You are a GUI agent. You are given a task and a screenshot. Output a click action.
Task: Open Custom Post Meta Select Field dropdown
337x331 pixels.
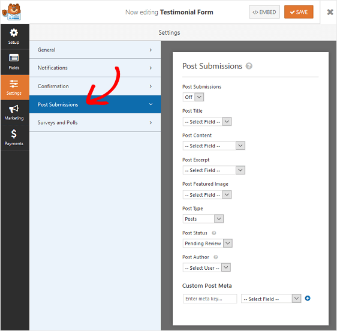click(x=271, y=299)
